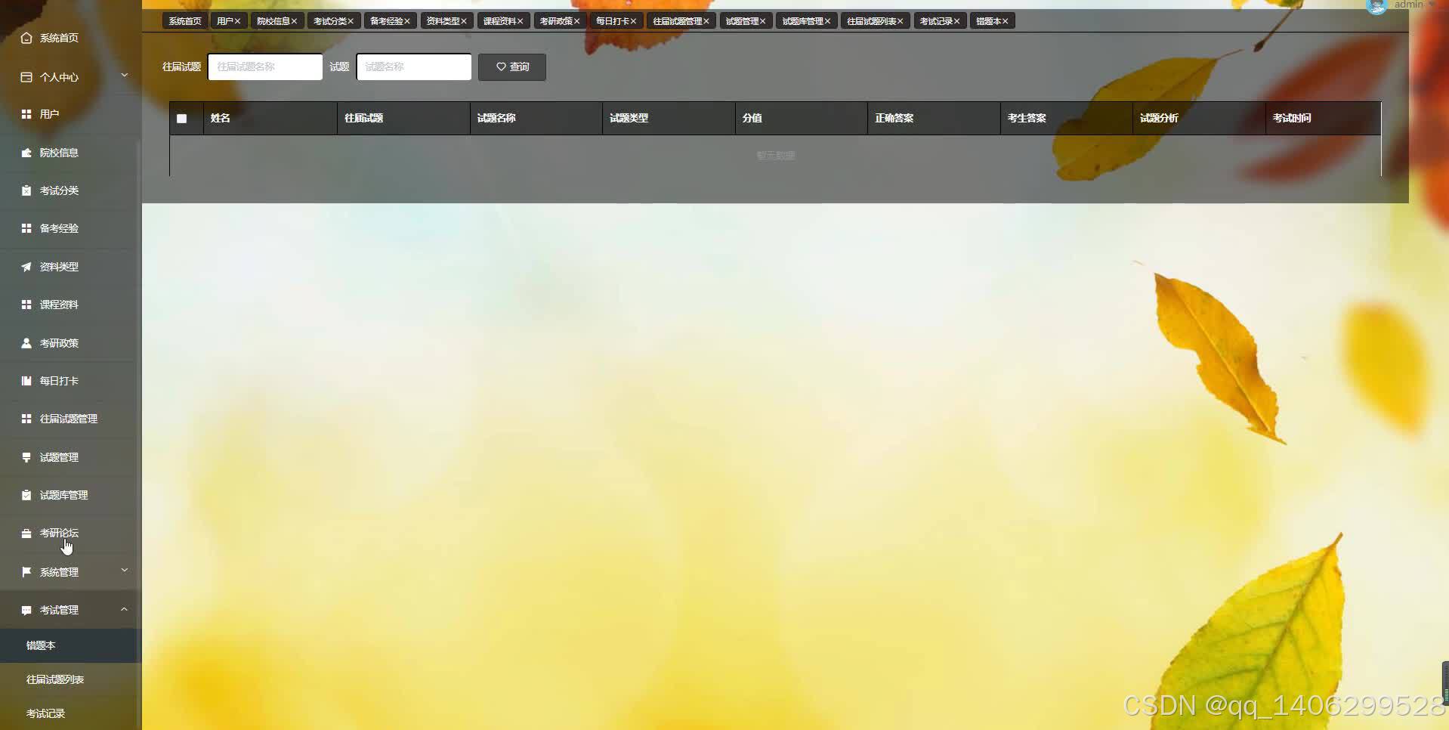
Task: Collapse the 考试管理 menu chevron
Action: tap(125, 609)
